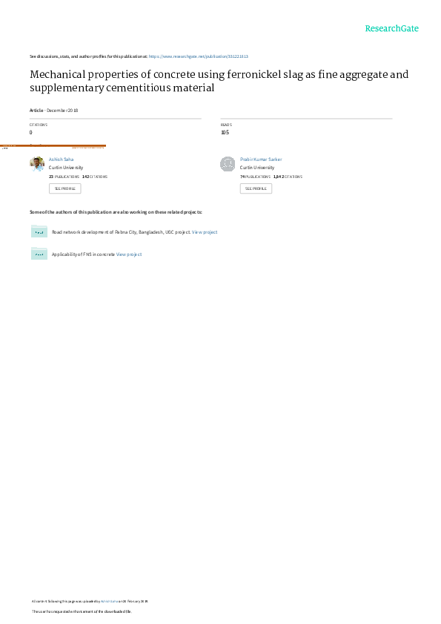The height and width of the screenshot is (624, 441).
Task: Click Ashish Saha link in the footer note
Action: (109, 601)
